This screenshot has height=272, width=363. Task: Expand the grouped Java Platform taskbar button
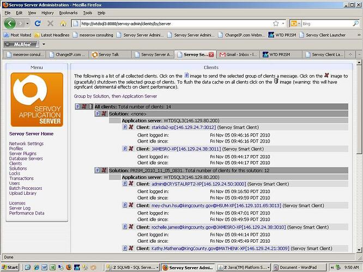[x=268, y=268]
